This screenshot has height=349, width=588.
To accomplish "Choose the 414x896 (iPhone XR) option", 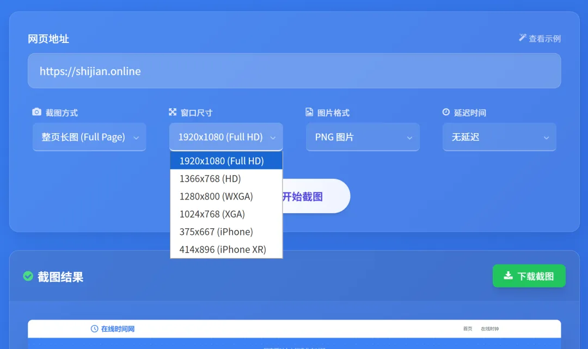I will [x=226, y=249].
